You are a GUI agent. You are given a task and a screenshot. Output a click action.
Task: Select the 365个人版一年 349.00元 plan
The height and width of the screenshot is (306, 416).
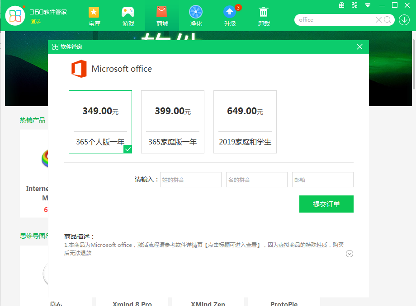click(x=100, y=122)
